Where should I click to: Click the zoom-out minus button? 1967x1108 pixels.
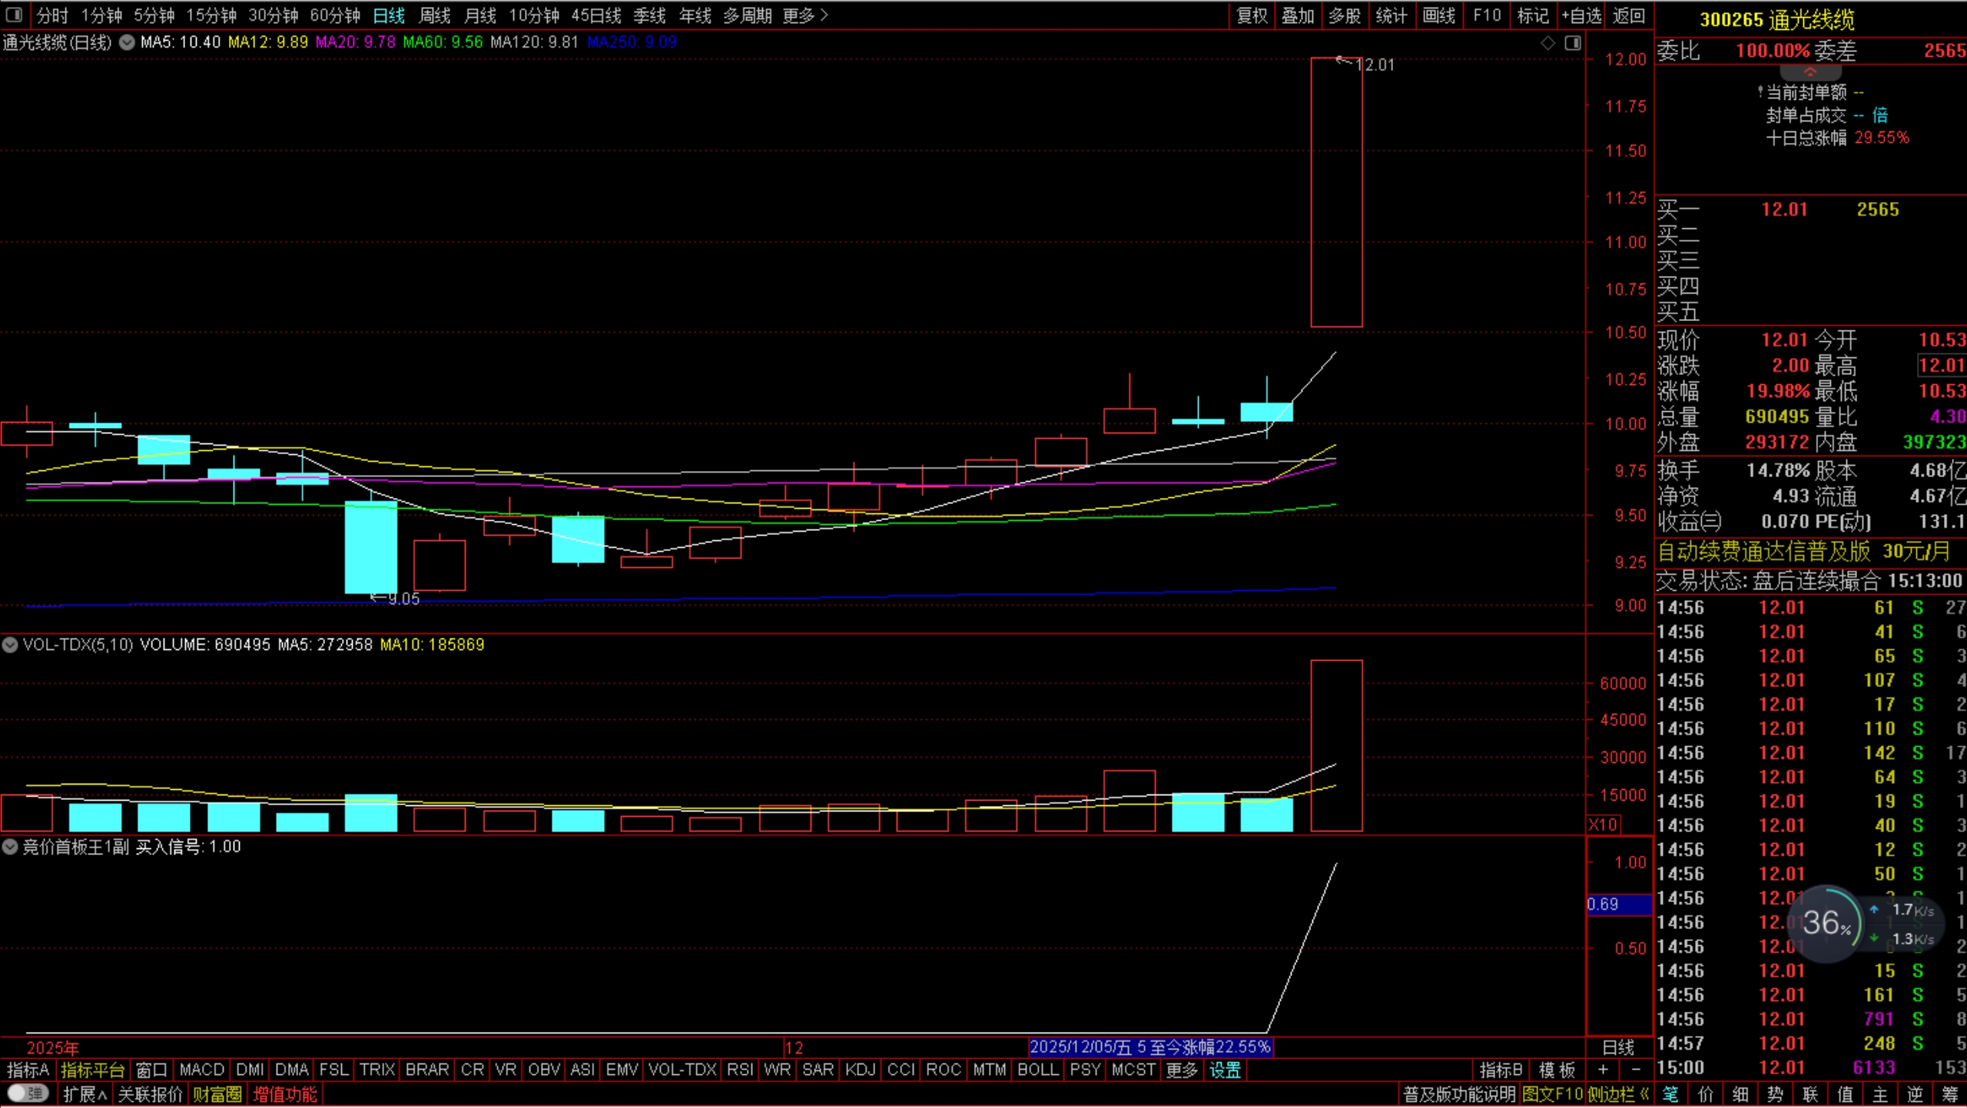(x=1636, y=1070)
